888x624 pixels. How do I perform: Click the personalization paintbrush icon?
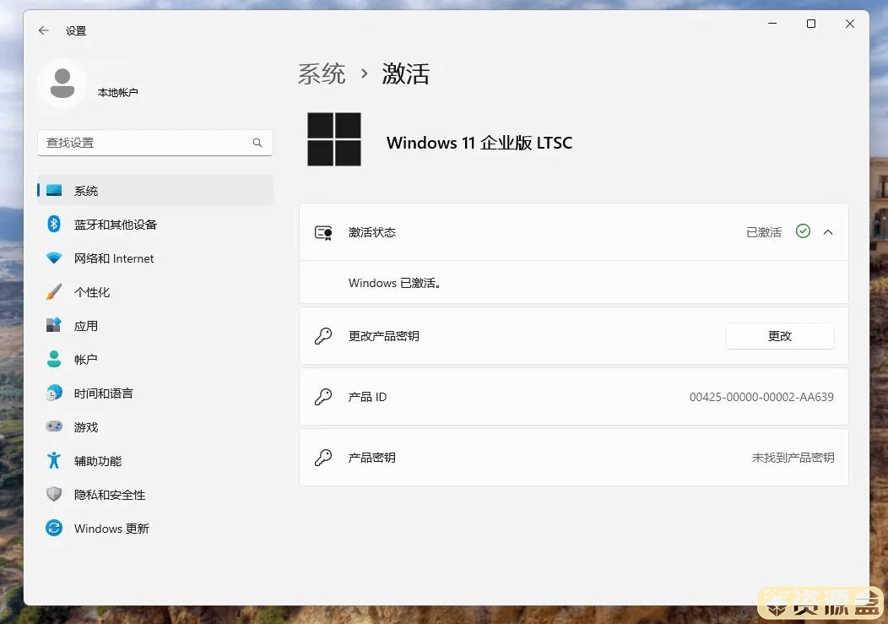54,292
